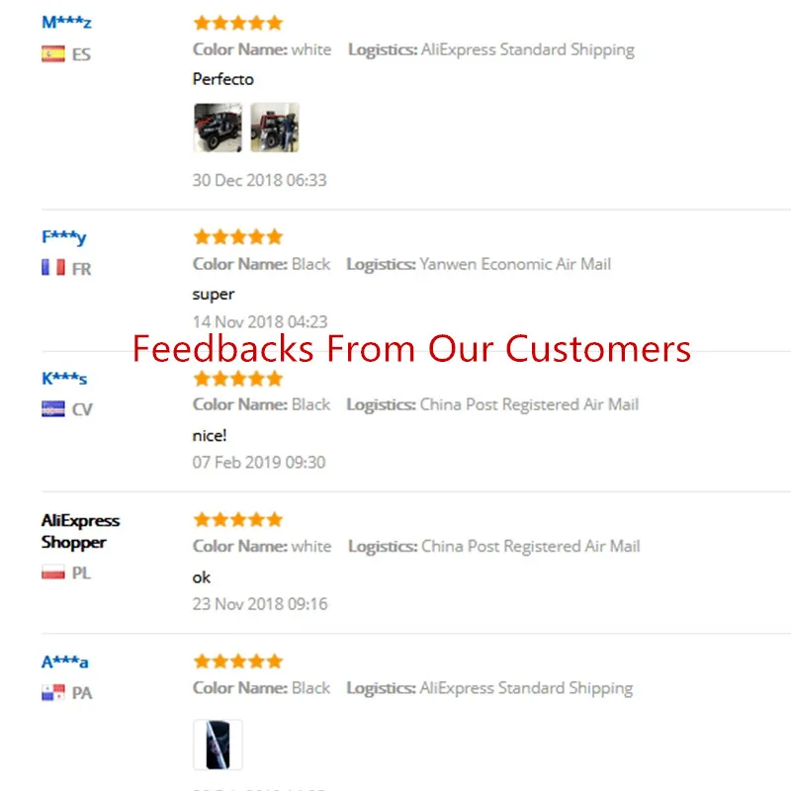Click the 'Feedbacks From Our Customers' heading
The image size is (791, 791).
pos(411,349)
